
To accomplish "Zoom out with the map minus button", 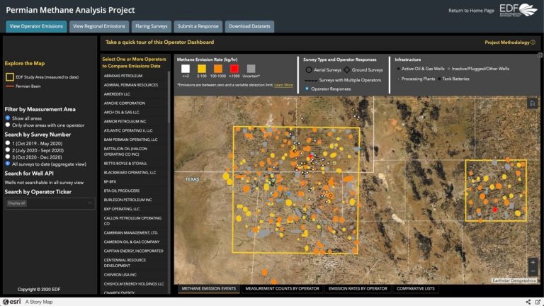I will (533, 271).
